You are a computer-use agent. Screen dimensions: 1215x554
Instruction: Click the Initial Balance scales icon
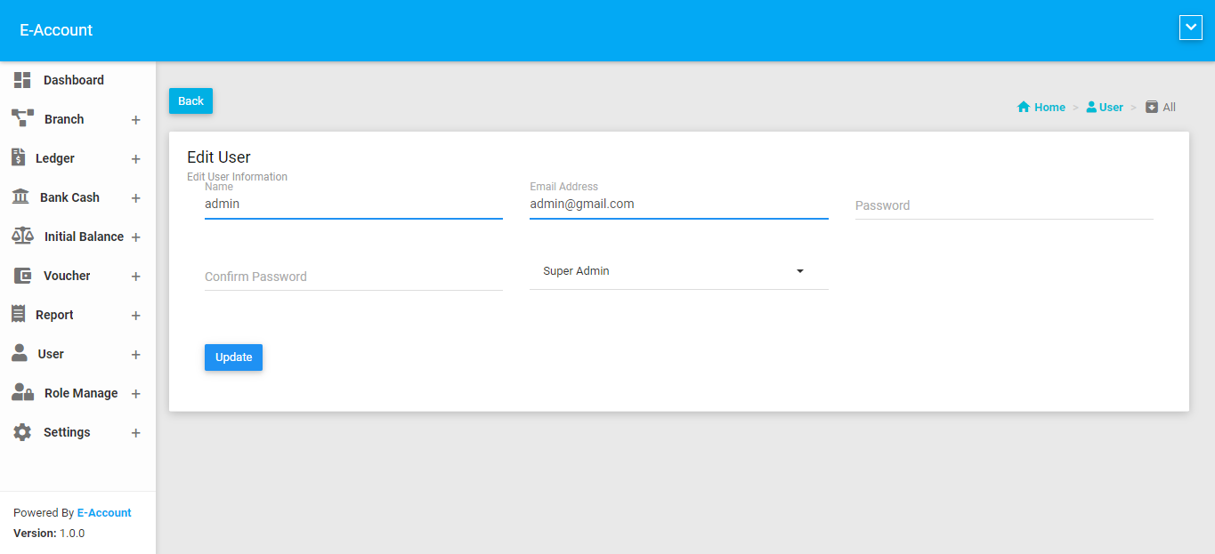22,236
